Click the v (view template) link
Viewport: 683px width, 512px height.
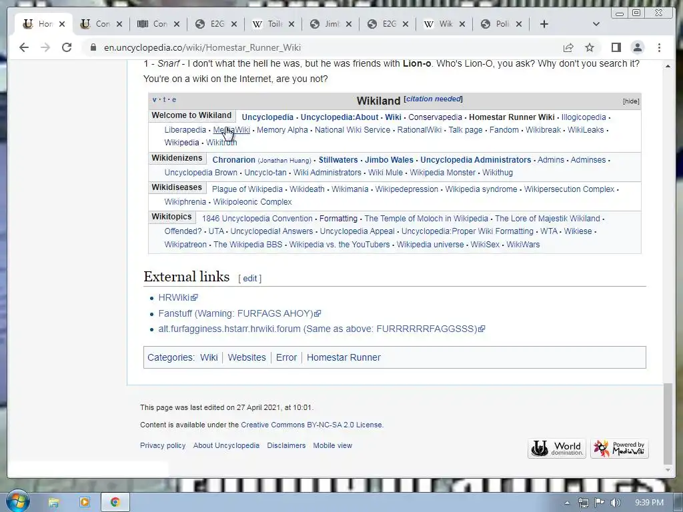click(x=154, y=100)
